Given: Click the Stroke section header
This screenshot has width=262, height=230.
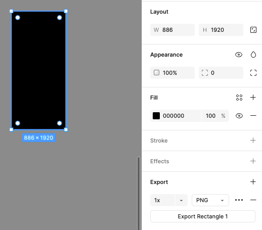Looking at the screenshot, I should (159, 141).
